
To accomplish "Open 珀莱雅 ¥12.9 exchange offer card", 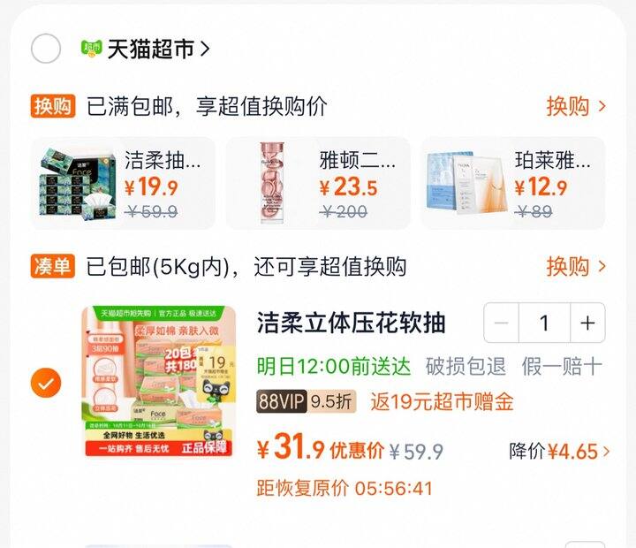I will tap(513, 183).
